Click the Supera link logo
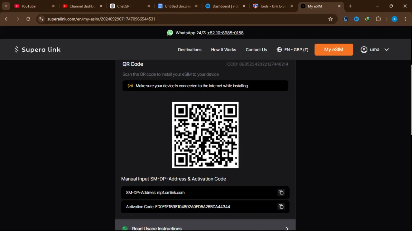 point(37,49)
